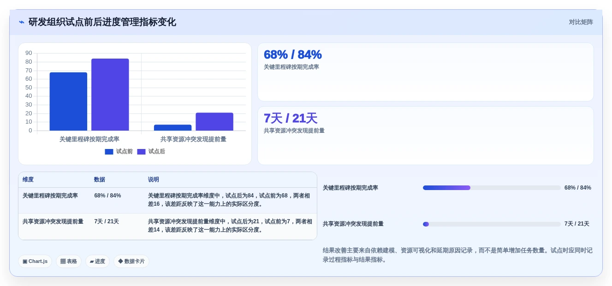The height and width of the screenshot is (286, 612).
Task: Click the 90 tick on the y-axis
Action: click(29, 53)
